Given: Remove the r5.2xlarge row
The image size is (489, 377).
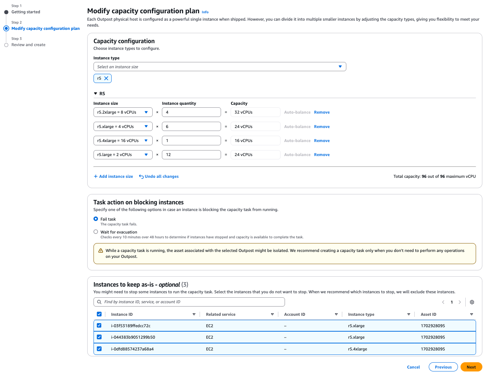Looking at the screenshot, I should pos(322,112).
